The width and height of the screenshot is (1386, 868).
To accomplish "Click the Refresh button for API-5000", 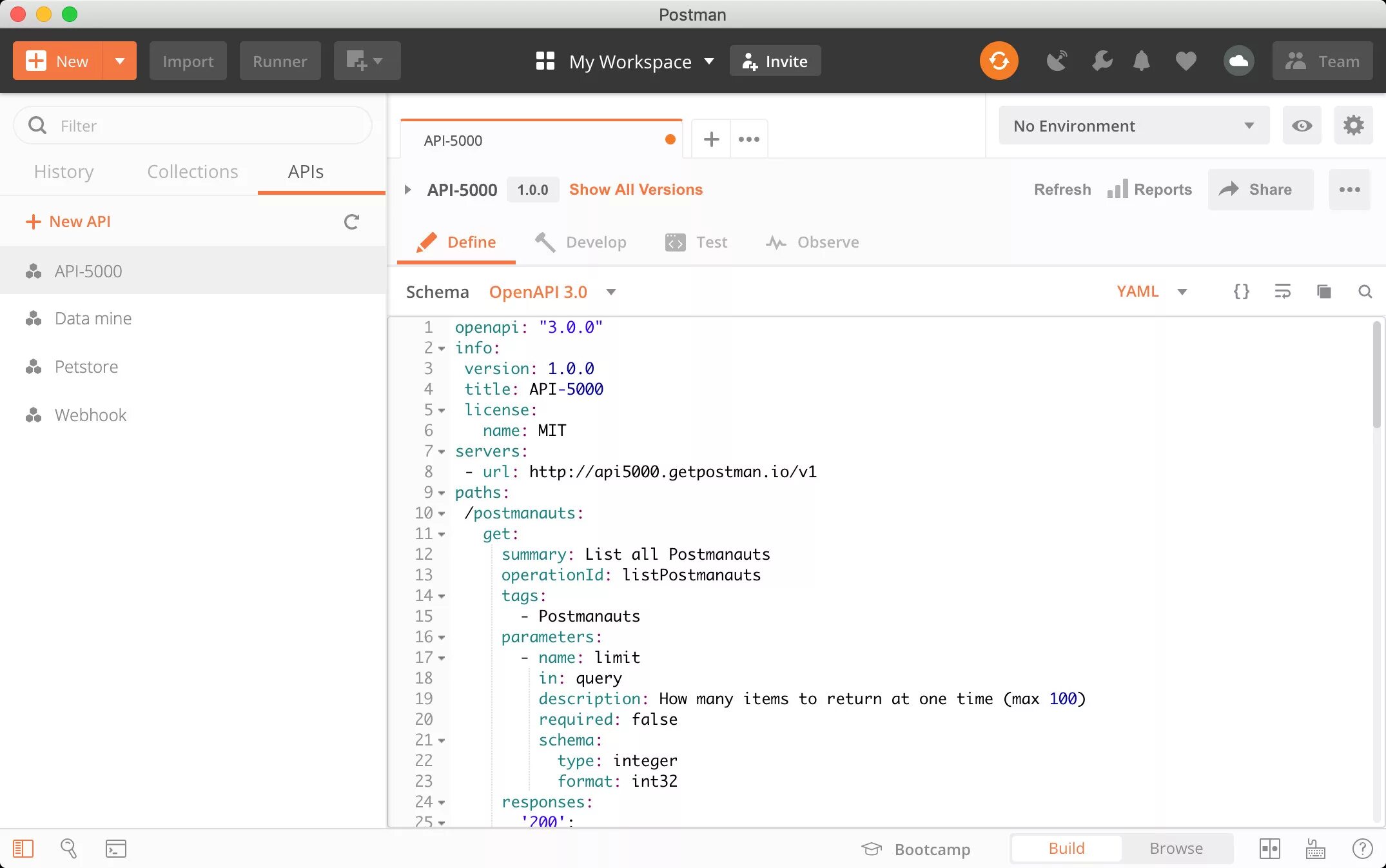I will 1062,189.
